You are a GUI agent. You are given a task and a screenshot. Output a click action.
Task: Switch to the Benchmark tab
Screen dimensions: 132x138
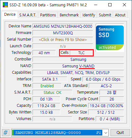[x=69, y=15]
